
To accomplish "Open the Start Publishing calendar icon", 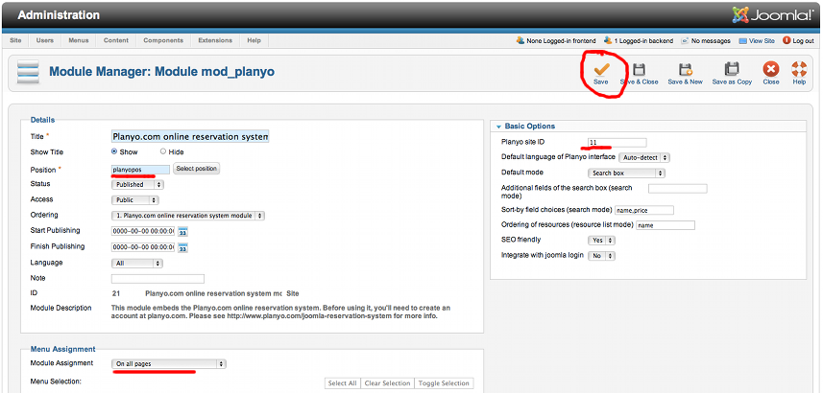I will pyautogui.click(x=182, y=232).
